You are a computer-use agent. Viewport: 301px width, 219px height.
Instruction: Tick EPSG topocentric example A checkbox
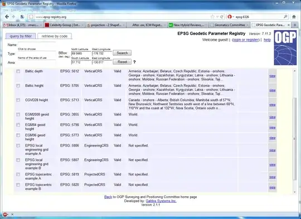tap(18, 174)
